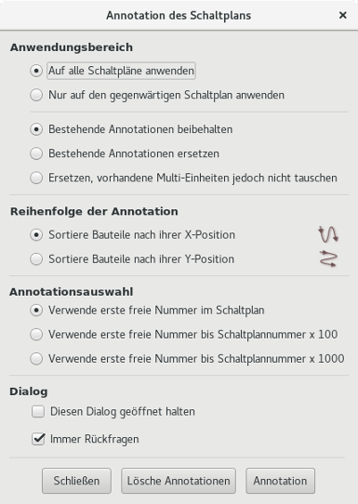
Task: Choose 'Bestehende Annotationen ersetzen'
Action: point(36,153)
